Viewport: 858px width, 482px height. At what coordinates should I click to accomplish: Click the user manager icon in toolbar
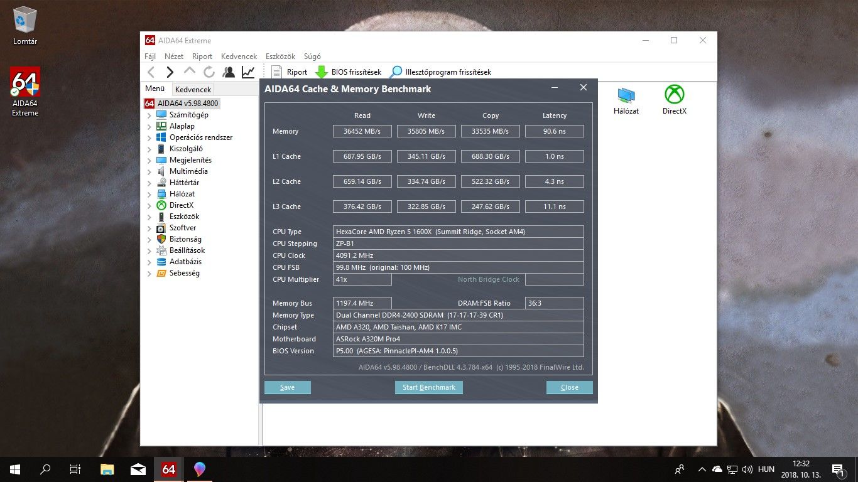[229, 72]
